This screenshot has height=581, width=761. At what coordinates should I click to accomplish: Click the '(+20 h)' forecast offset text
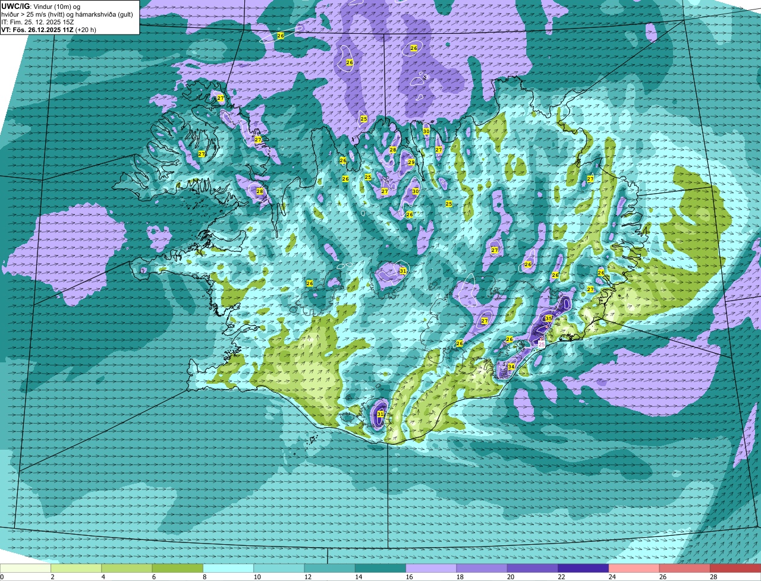[x=86, y=30]
